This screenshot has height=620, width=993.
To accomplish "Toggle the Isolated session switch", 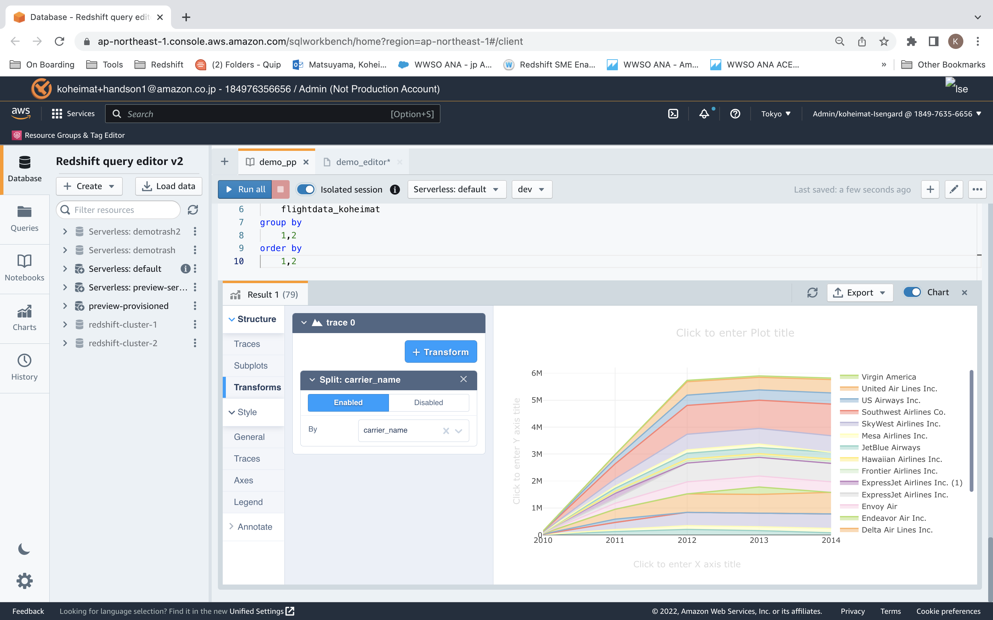I will 306,189.
